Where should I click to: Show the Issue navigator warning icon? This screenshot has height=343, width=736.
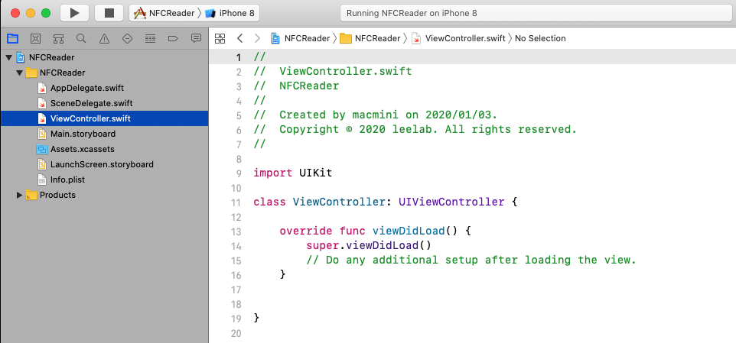[x=104, y=38]
